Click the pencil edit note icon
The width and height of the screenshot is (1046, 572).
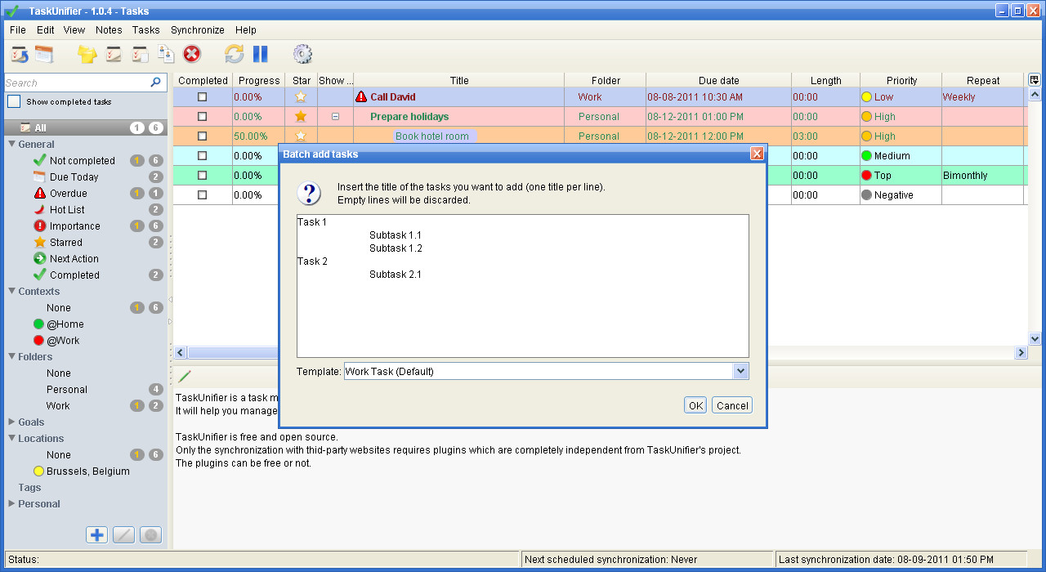[x=185, y=376]
